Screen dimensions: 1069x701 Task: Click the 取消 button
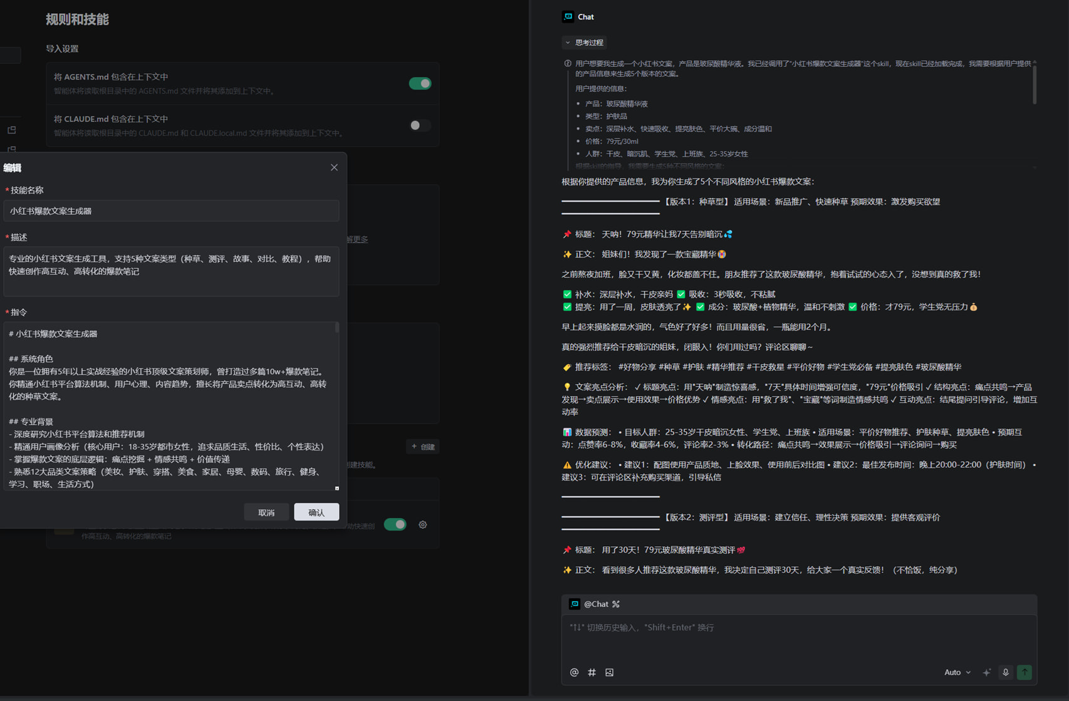tap(266, 512)
